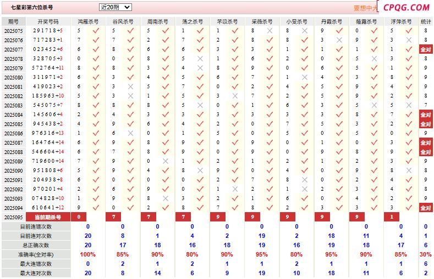Click the red checkmark in 鸿雁杀号 for row 2025094
The height and width of the screenshot is (279, 434).
(96, 208)
